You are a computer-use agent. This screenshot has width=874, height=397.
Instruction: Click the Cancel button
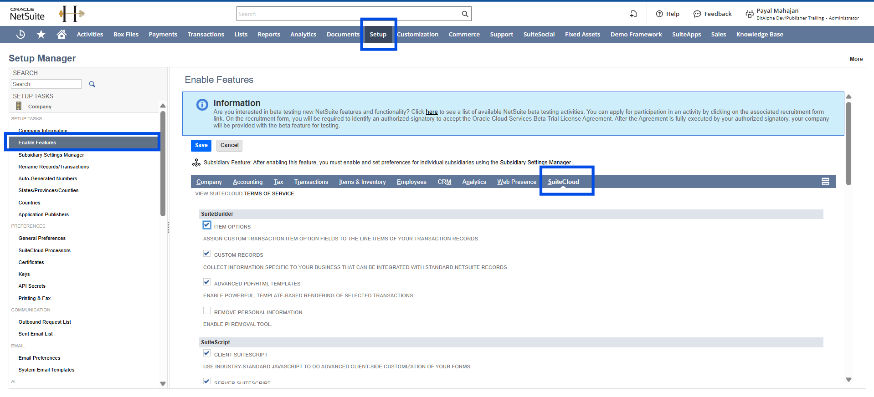click(x=230, y=145)
